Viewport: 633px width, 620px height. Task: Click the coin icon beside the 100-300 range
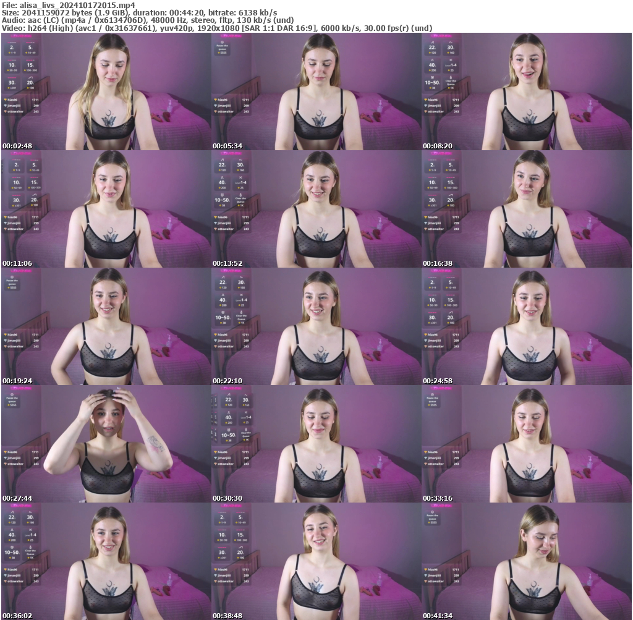pyautogui.click(x=26, y=70)
